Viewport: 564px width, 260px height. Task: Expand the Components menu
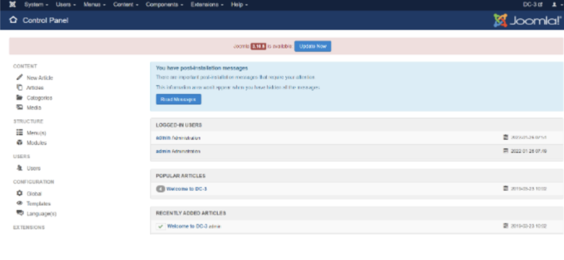164,5
